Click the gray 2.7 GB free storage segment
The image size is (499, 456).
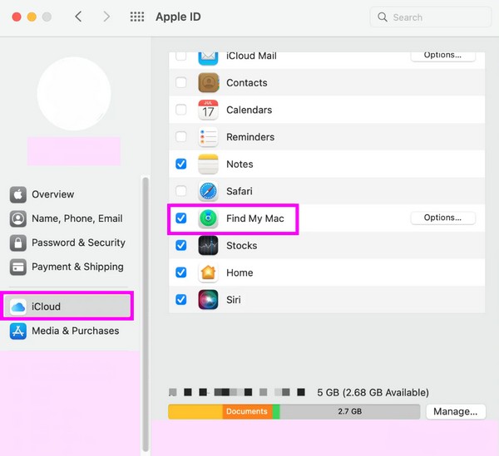point(350,411)
